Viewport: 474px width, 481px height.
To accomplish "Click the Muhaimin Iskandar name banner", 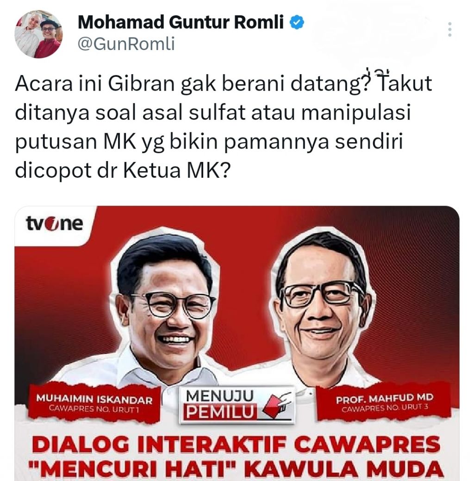I will click(x=94, y=403).
